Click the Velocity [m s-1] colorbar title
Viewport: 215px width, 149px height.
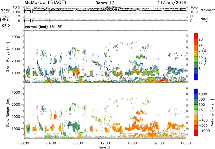212,112
